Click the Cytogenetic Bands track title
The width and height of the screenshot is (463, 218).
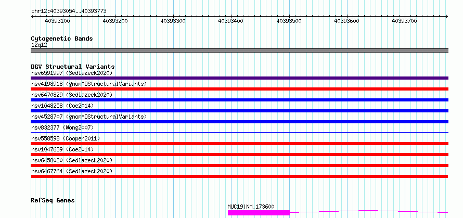click(62, 39)
